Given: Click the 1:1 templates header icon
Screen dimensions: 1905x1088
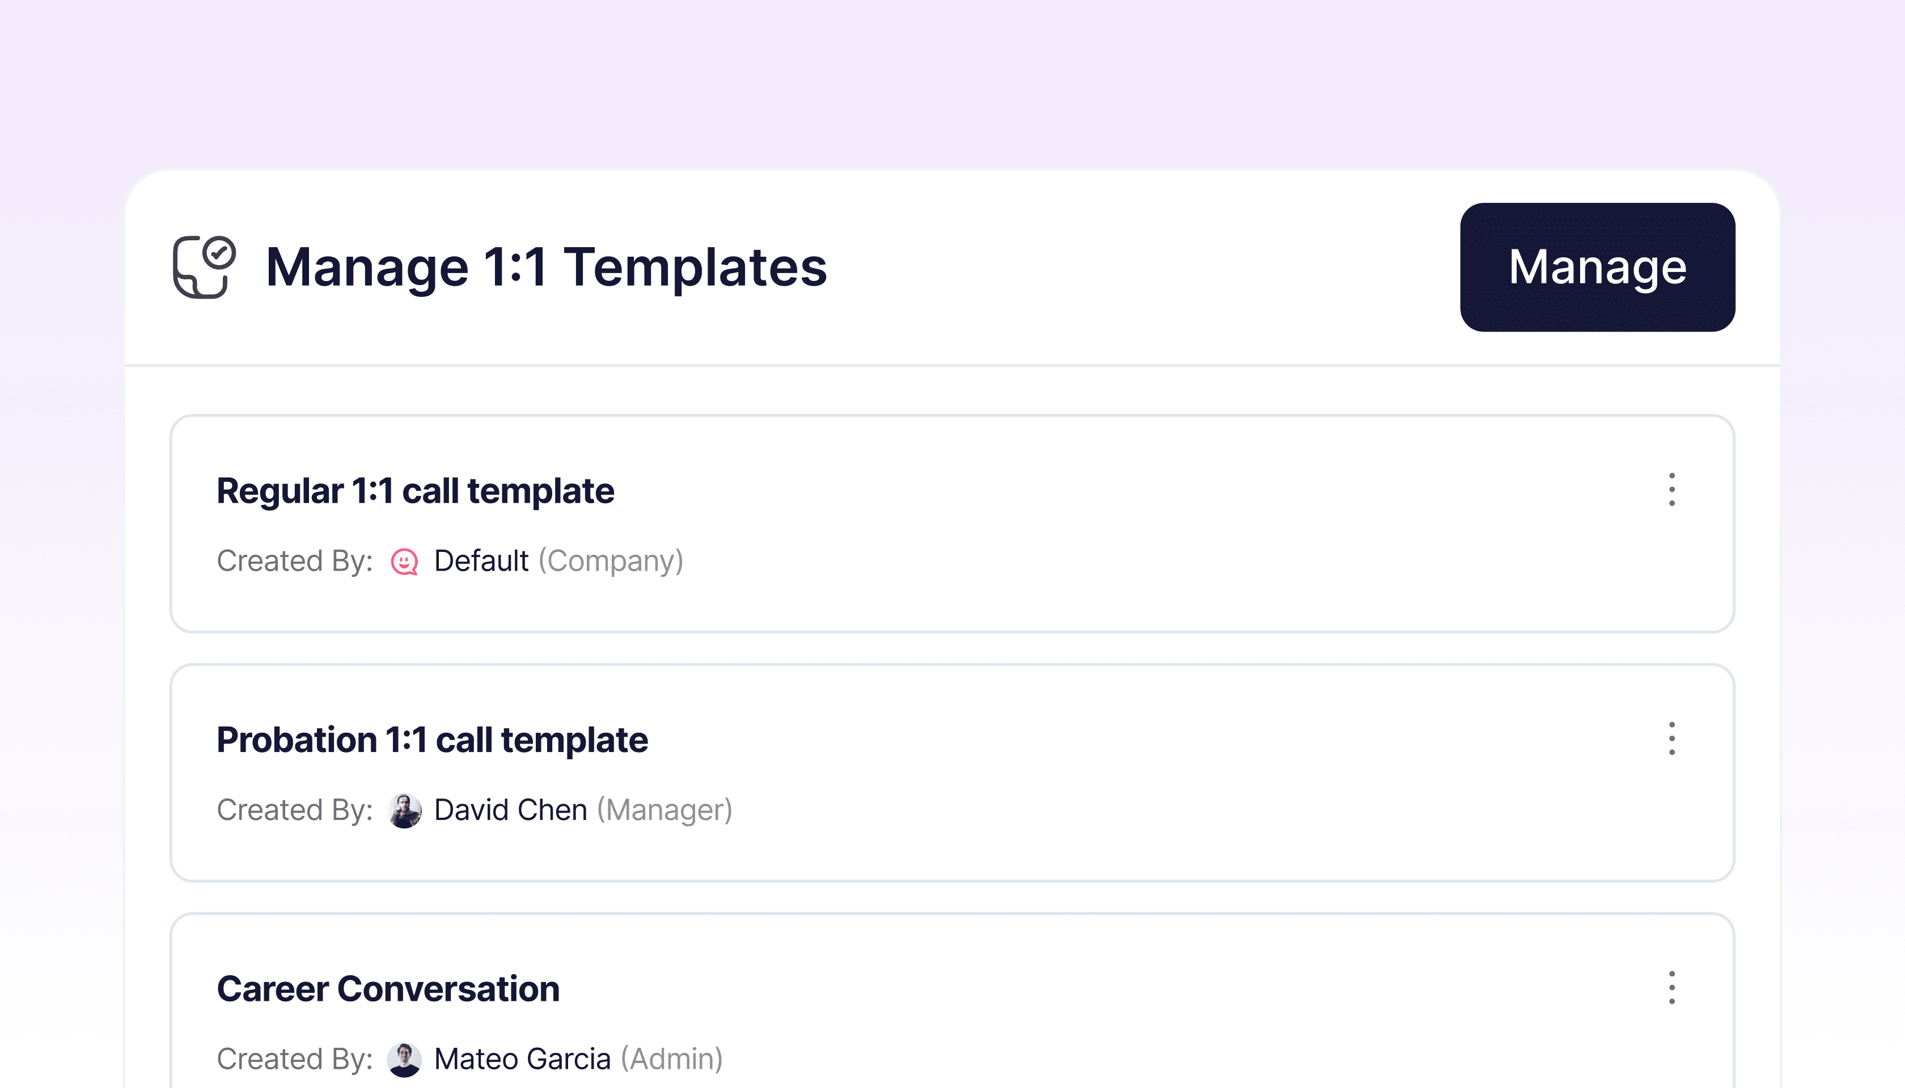Looking at the screenshot, I should point(204,267).
